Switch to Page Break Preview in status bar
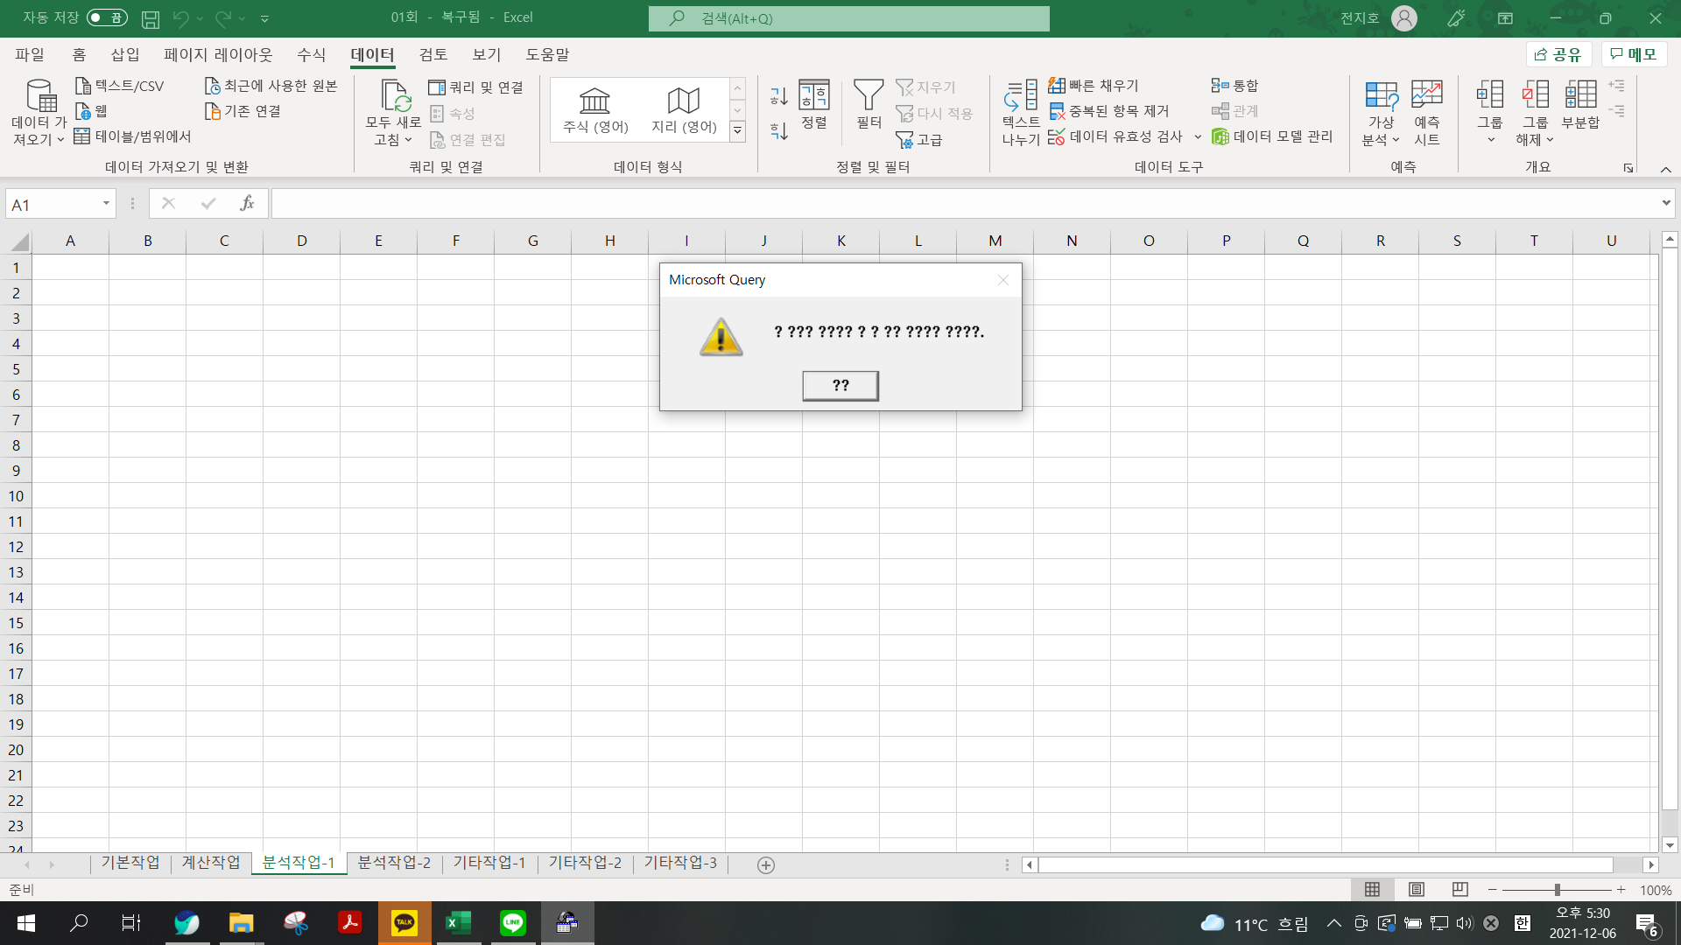The height and width of the screenshot is (945, 1681). 1459,890
